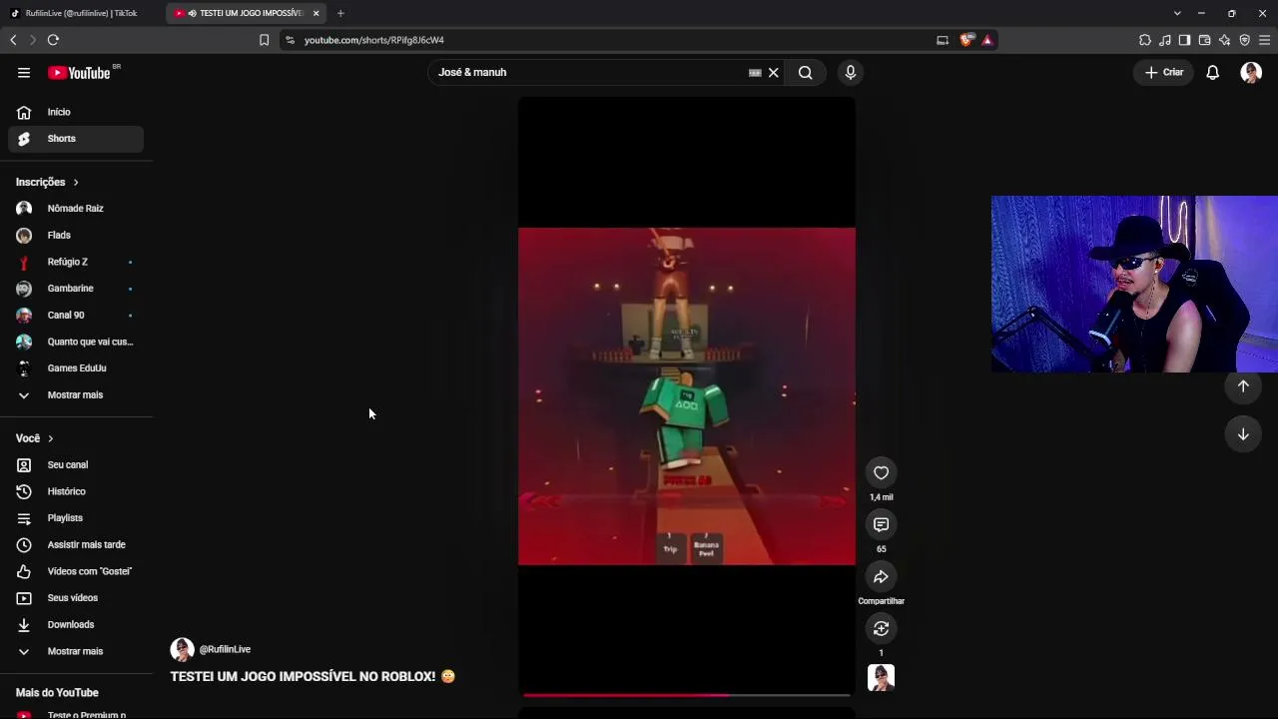Open the account avatar menu
This screenshot has height=719, width=1278.
tap(1251, 72)
